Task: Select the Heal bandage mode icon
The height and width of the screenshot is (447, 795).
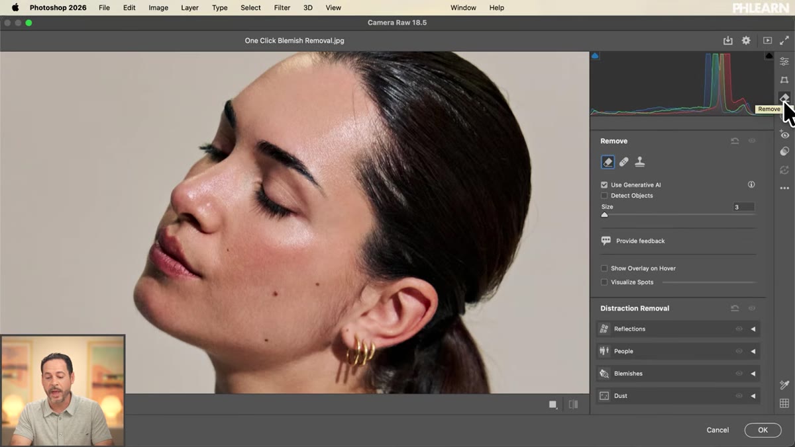Action: click(623, 162)
